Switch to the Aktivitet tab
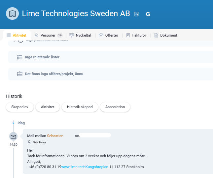This screenshot has width=213, height=178. 17,35
